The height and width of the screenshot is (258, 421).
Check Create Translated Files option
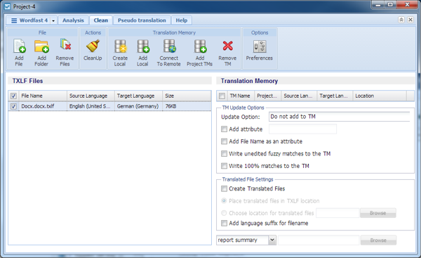(x=224, y=188)
